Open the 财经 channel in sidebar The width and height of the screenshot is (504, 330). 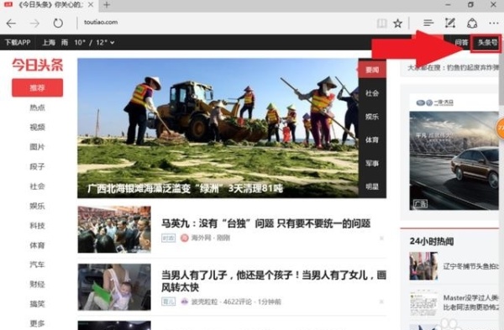pyautogui.click(x=37, y=284)
